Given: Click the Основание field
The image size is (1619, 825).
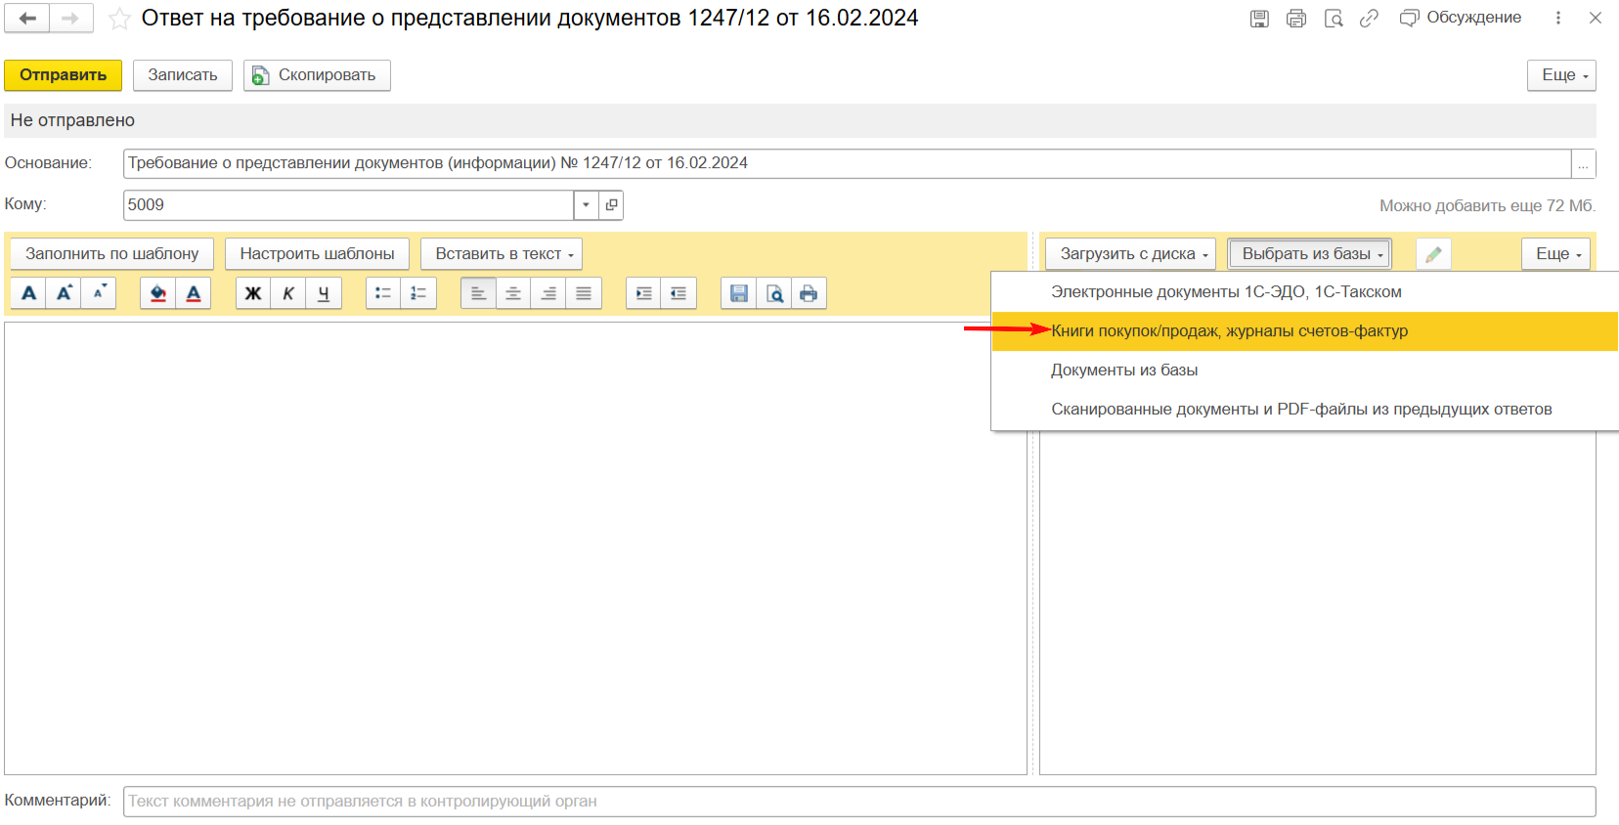Looking at the screenshot, I should 847,163.
